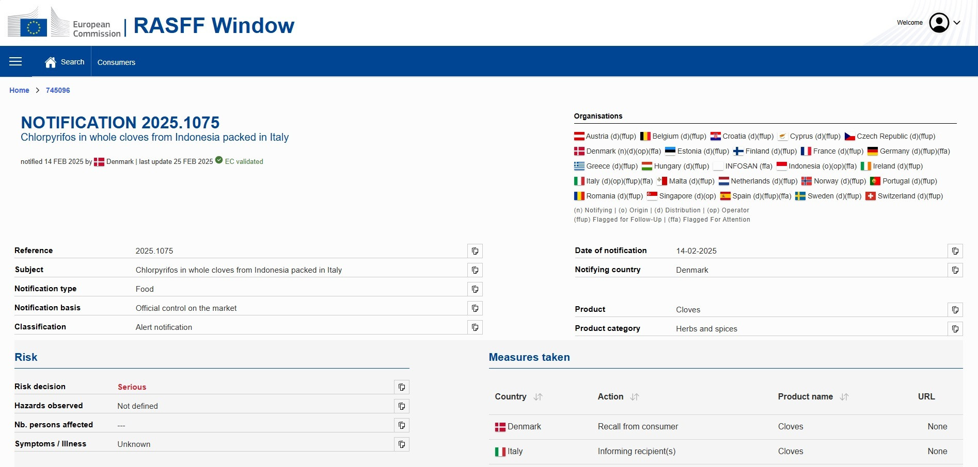Click the user profile avatar icon

tap(939, 23)
